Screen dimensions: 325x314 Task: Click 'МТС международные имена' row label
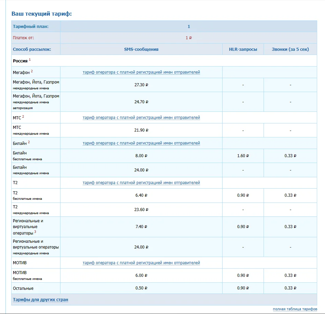click(31, 130)
